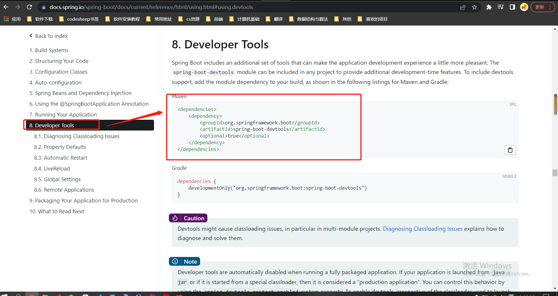Click the Note info icon
The width and height of the screenshot is (558, 296).
(175, 261)
